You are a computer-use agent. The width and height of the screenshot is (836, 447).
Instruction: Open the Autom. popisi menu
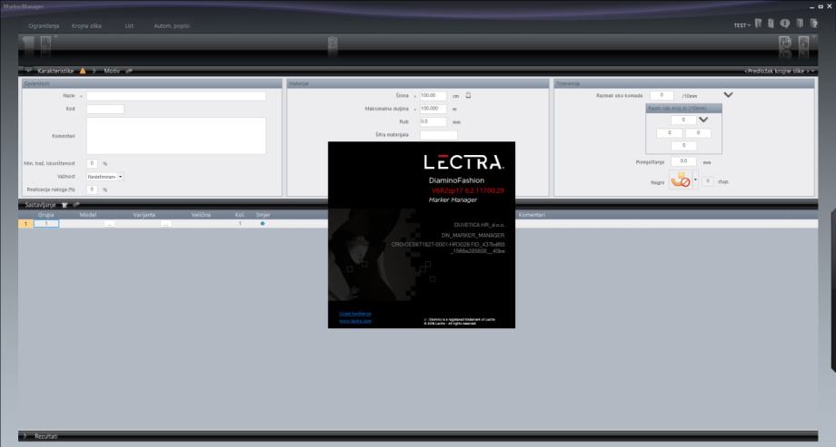(x=172, y=25)
